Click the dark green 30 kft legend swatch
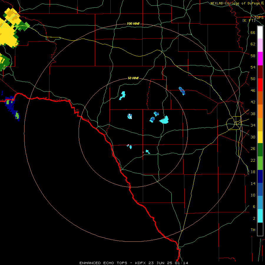Image resolution: width=265 pixels, height=265 pixels. point(260,150)
